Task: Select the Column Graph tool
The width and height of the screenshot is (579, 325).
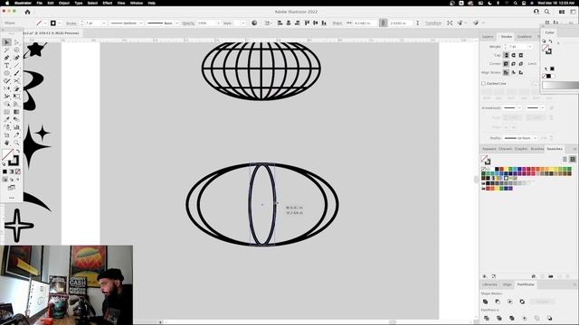Action: pyautogui.click(x=16, y=127)
